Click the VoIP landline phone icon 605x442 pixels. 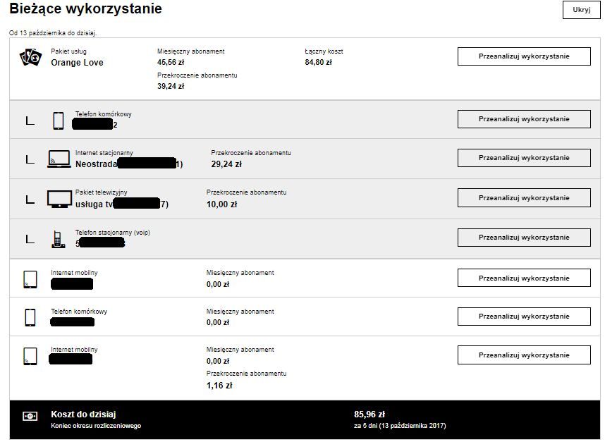tap(59, 239)
